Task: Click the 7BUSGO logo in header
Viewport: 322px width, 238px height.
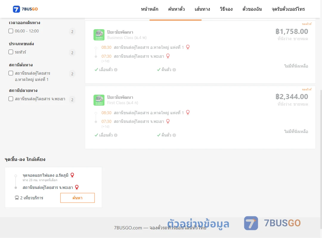Action: click(x=25, y=9)
